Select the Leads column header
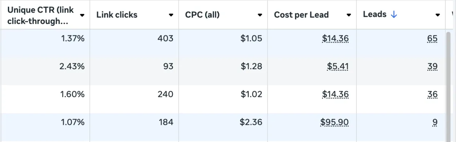Image resolution: width=456 pixels, height=142 pixels. tap(401, 15)
